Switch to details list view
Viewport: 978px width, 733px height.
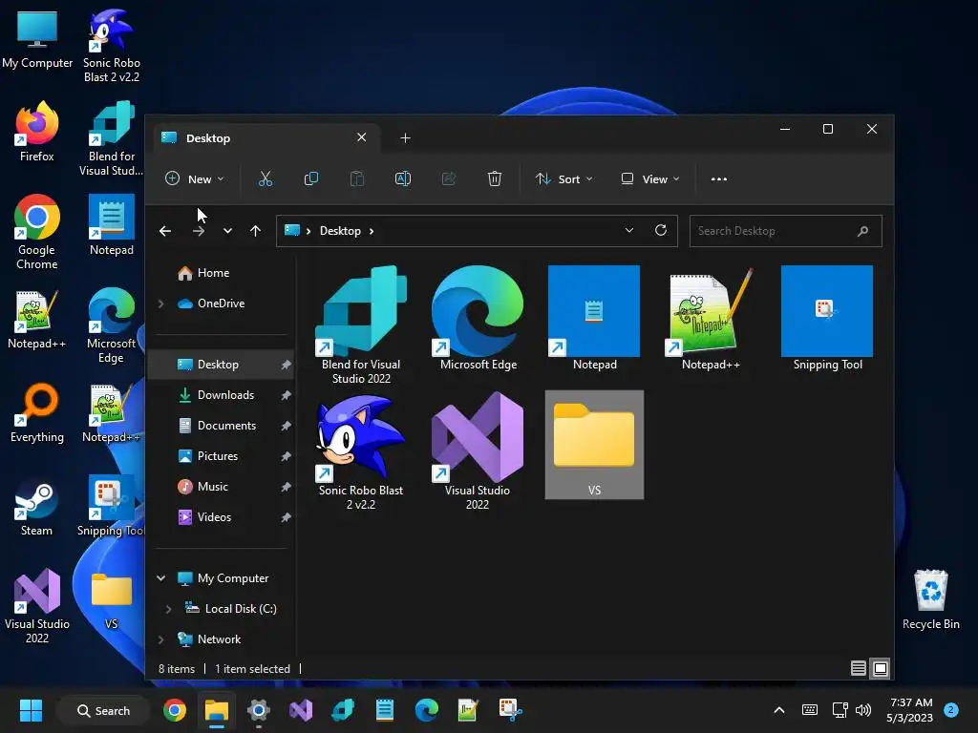tap(859, 668)
